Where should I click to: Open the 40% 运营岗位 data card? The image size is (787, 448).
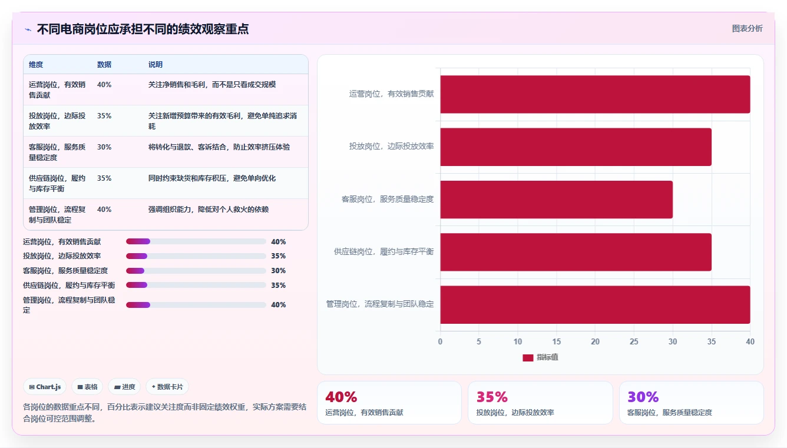(x=389, y=403)
